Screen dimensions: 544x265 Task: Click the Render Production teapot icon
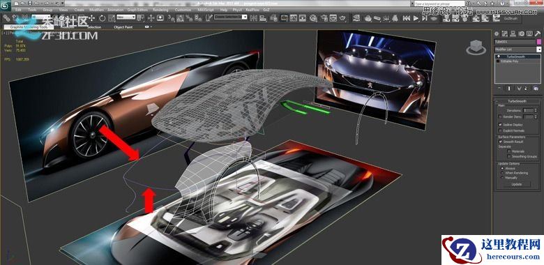click(342, 17)
